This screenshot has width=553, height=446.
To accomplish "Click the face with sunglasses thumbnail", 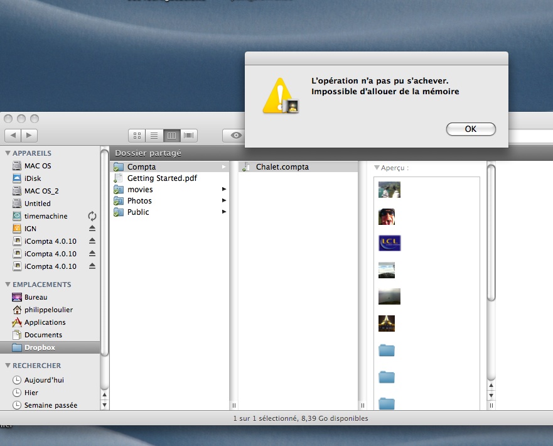I will click(x=387, y=216).
